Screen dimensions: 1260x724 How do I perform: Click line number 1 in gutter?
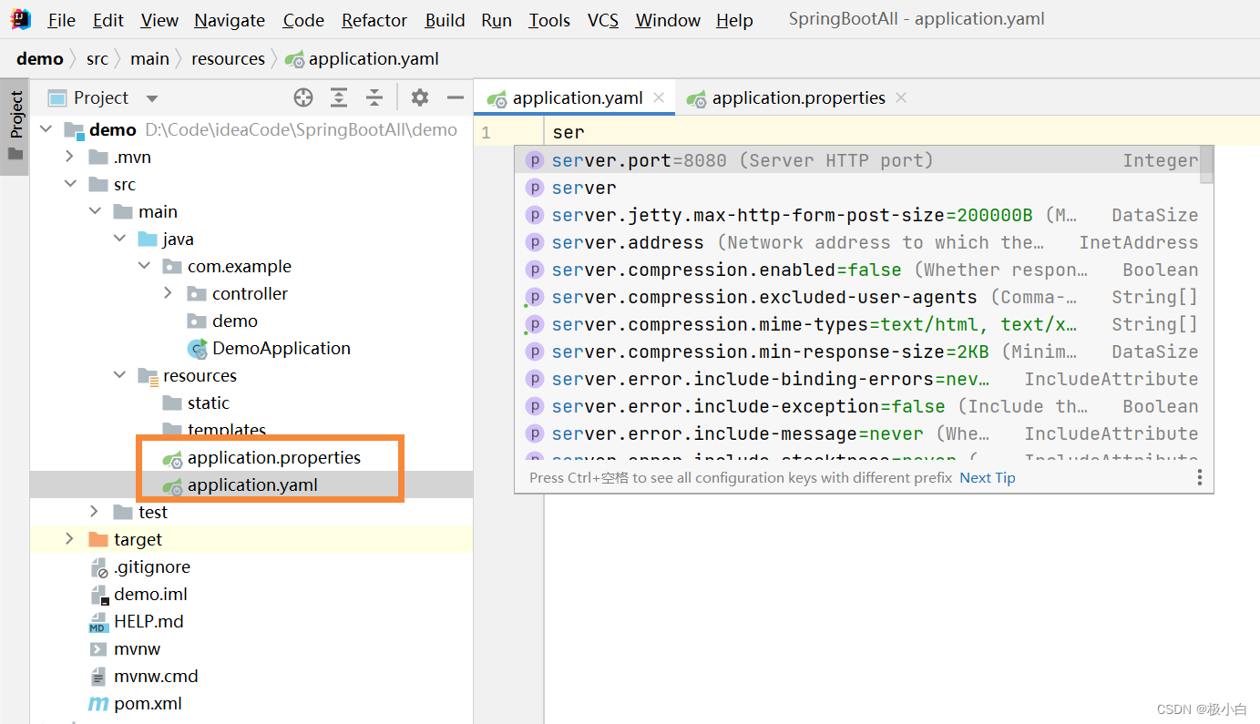486,133
